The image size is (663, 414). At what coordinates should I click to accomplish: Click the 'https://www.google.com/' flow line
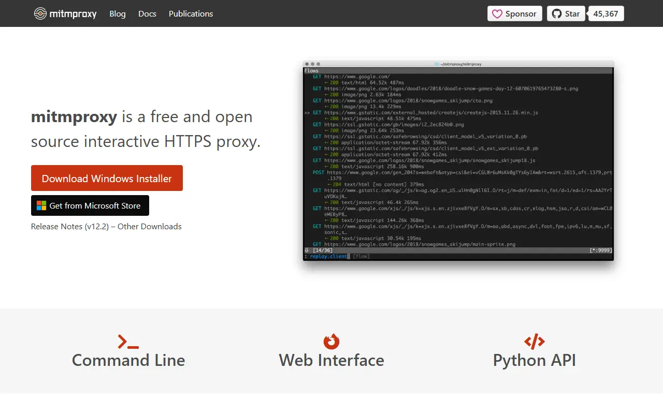click(x=357, y=77)
